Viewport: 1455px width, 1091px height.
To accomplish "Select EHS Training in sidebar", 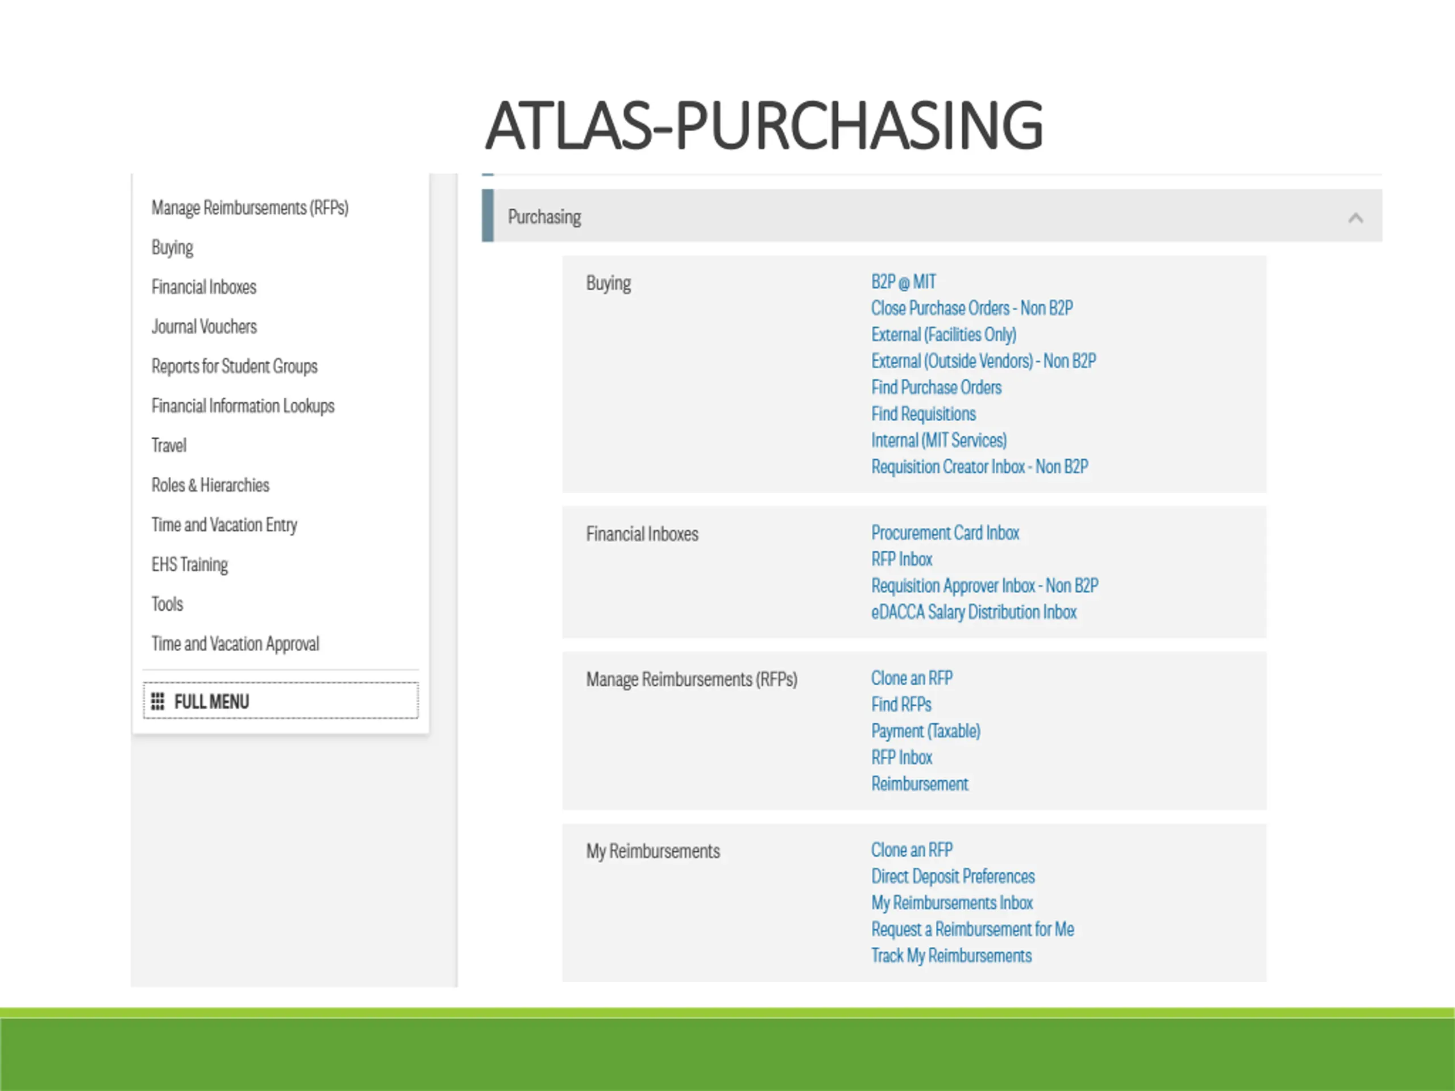I will pyautogui.click(x=189, y=565).
